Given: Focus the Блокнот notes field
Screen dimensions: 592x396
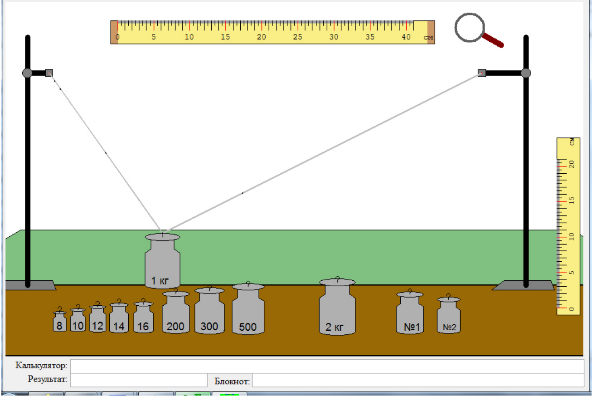Looking at the screenshot, I should pyautogui.click(x=418, y=380).
